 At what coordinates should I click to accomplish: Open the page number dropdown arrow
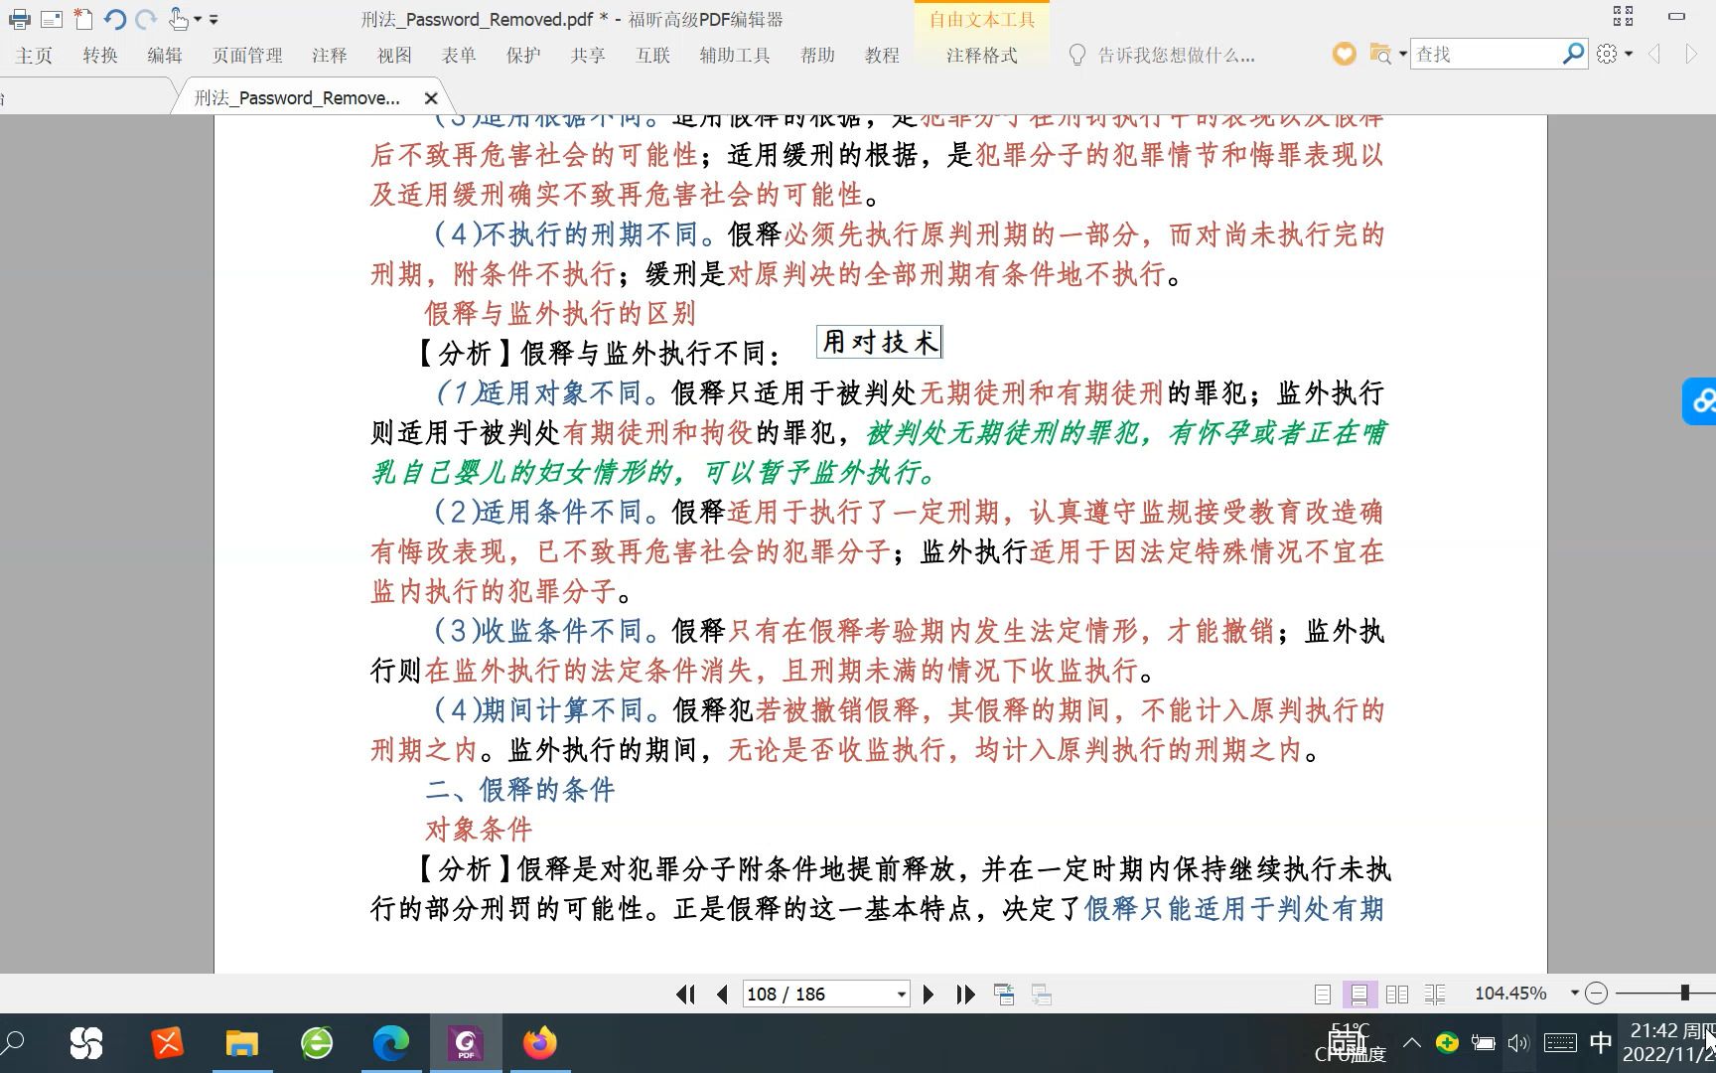point(902,995)
